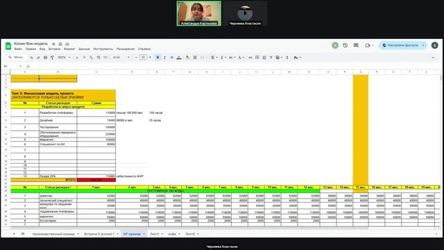This screenshot has width=444, height=250.
Task: Click the formula bar
Action: point(235,67)
